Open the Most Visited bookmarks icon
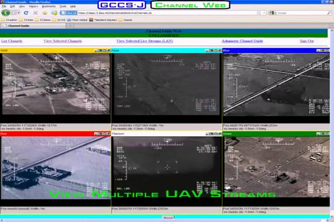 (69, 20)
